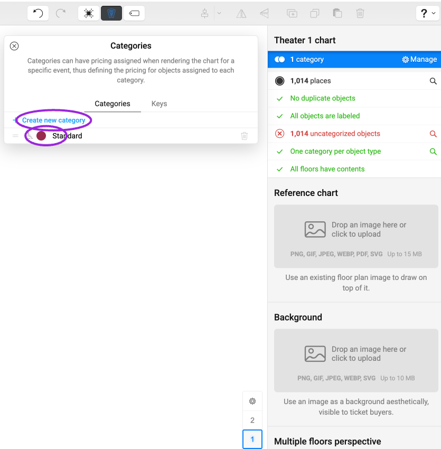The width and height of the screenshot is (441, 449).
Task: Copy the selection
Action: click(x=315, y=13)
